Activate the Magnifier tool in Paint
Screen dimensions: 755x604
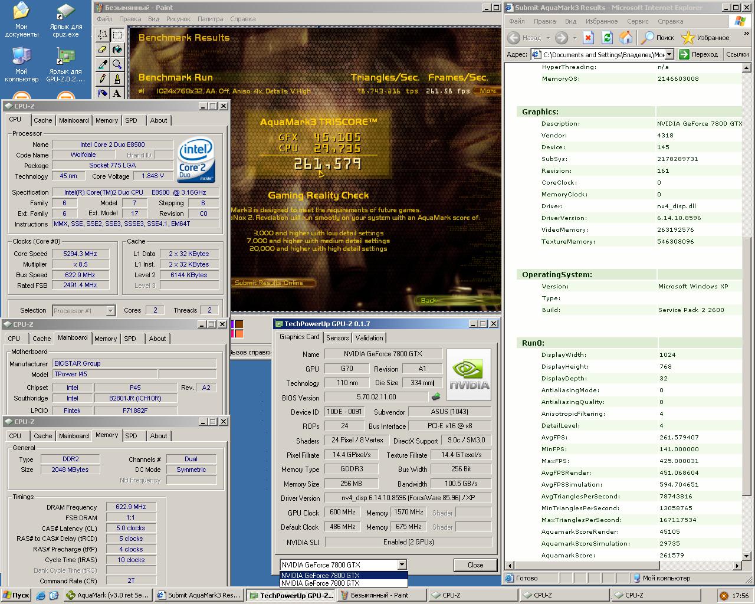tap(117, 64)
